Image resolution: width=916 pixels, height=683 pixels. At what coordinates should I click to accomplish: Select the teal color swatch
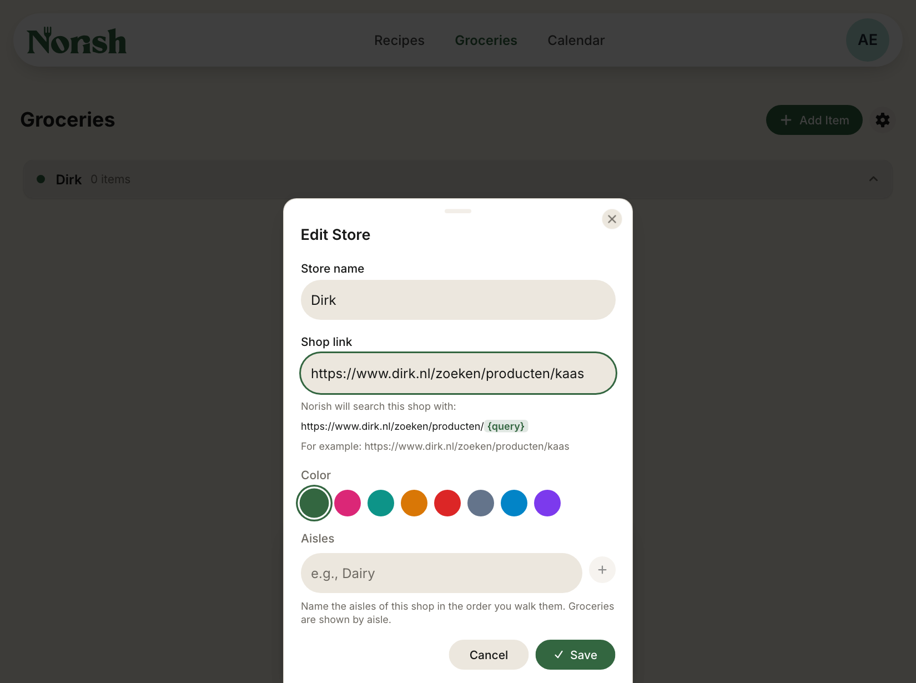click(x=381, y=503)
